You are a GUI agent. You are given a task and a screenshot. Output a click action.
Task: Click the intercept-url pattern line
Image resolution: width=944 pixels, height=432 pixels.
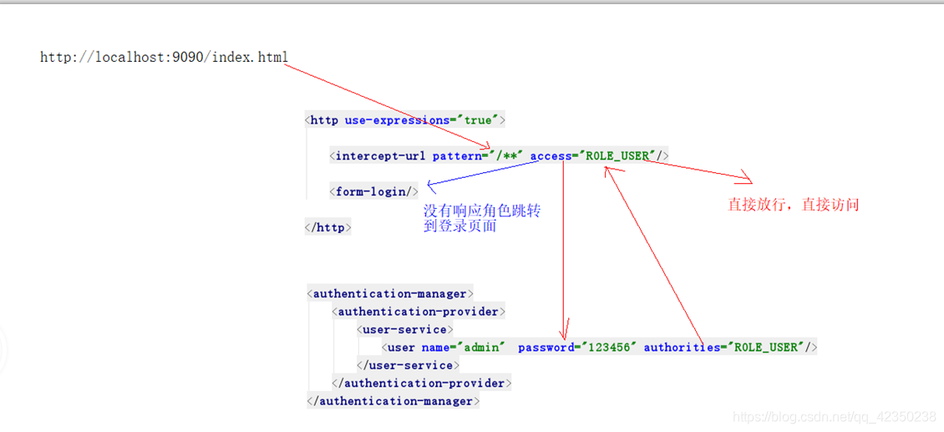pos(499,156)
